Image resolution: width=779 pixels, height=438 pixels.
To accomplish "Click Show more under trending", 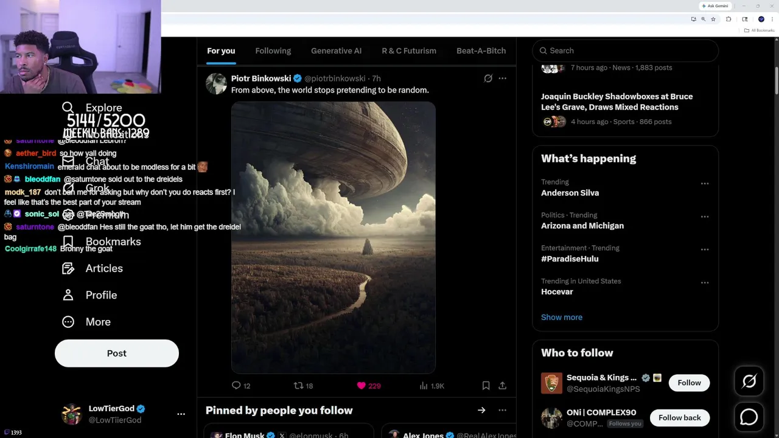I will click(561, 318).
